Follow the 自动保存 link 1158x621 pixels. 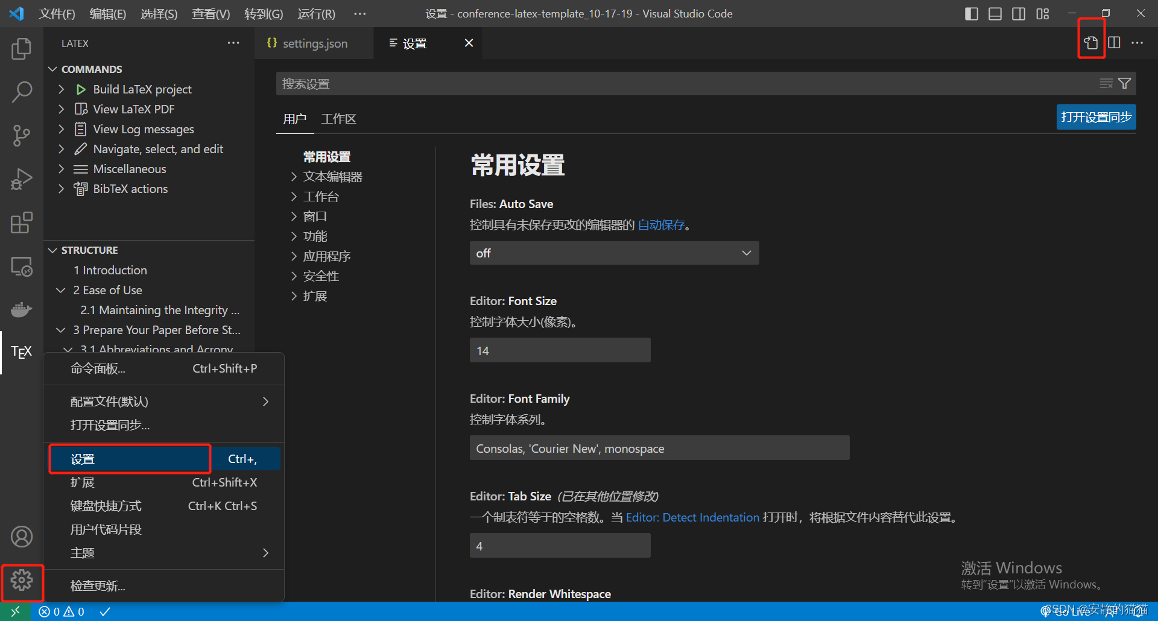[x=661, y=225]
